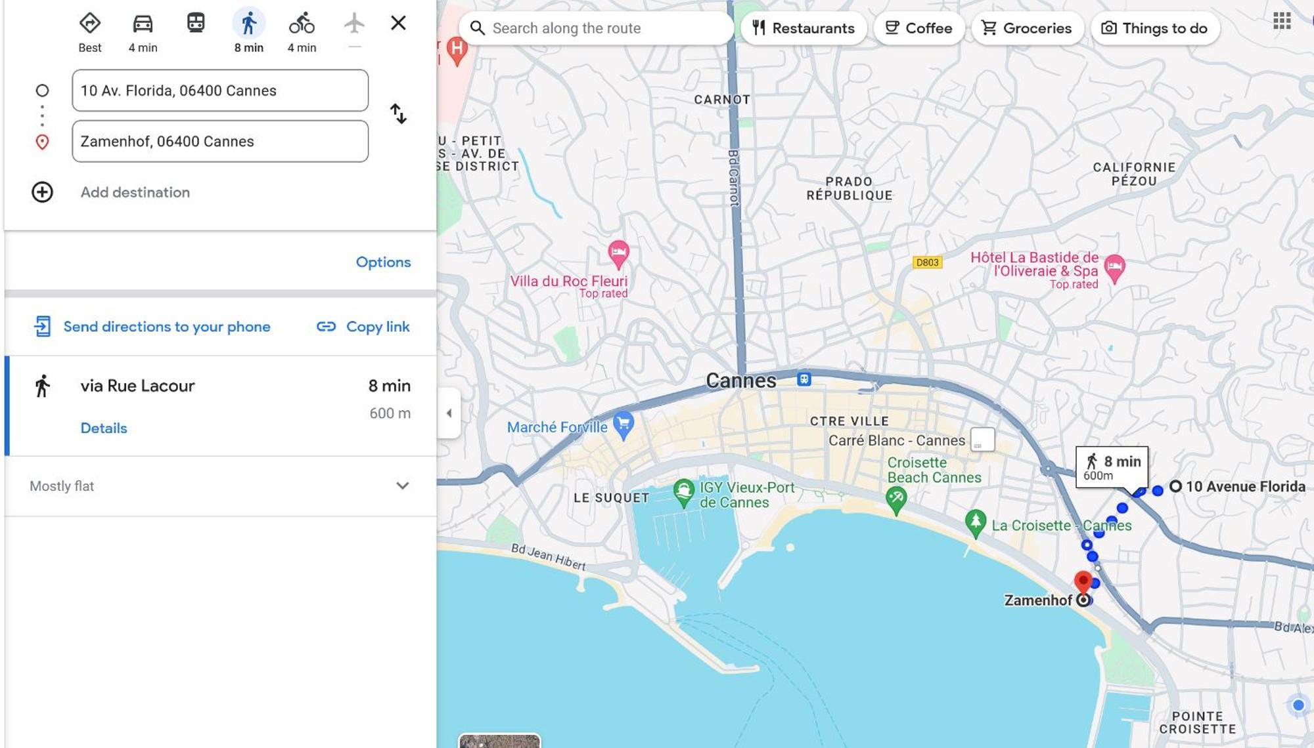Select Villa du Roc Fleuri hotel pin
The width and height of the screenshot is (1314, 748).
[618, 255]
